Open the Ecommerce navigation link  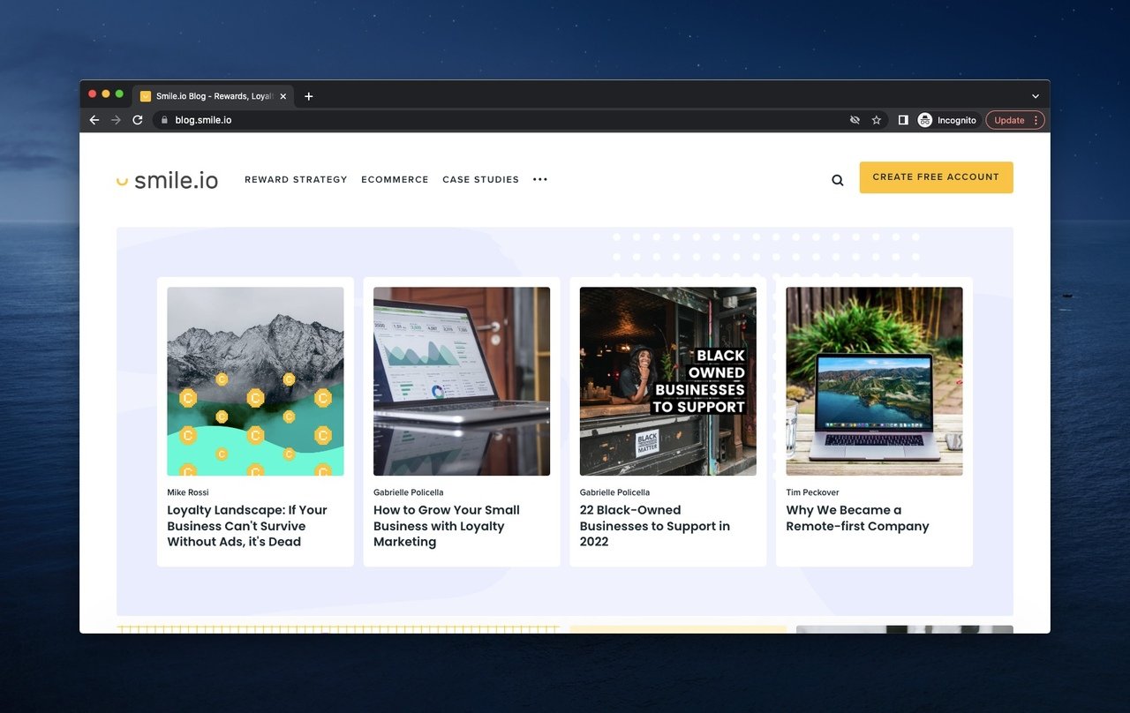pos(395,179)
